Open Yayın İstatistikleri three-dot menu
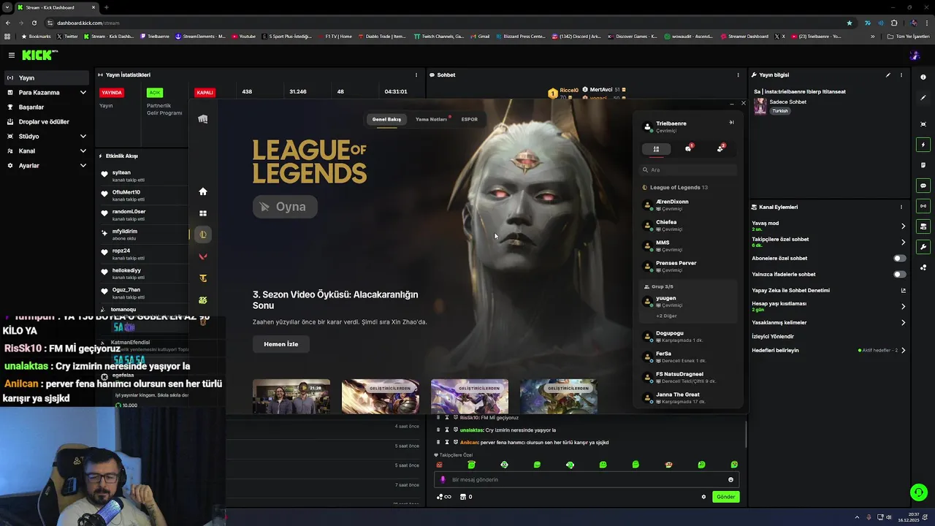Screen dimensions: 935x526 [x=416, y=75]
